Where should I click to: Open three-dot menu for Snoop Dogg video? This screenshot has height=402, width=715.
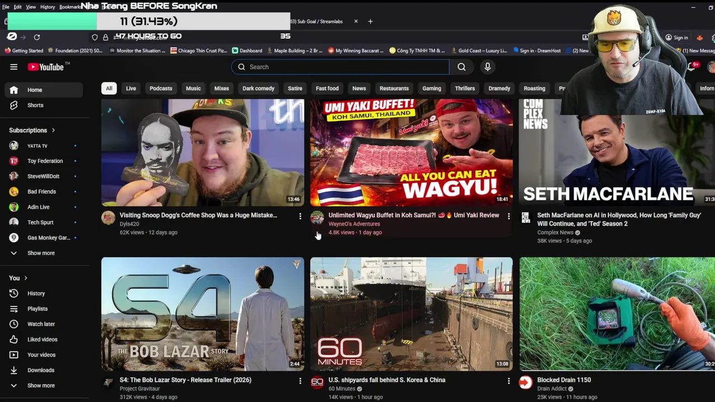[x=300, y=216]
